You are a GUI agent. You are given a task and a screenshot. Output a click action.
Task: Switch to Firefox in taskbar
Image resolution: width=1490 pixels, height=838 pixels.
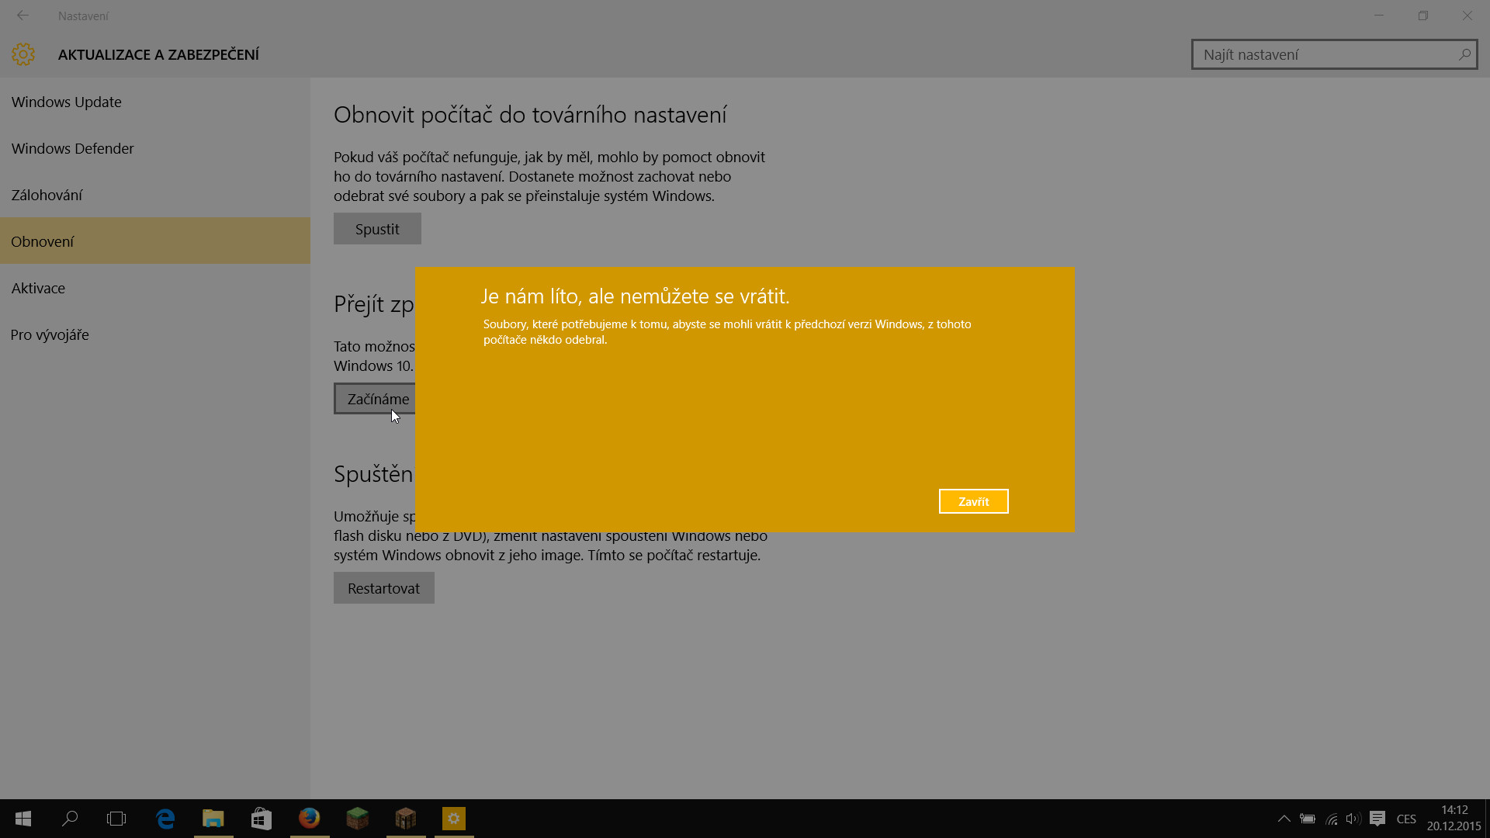(x=310, y=819)
